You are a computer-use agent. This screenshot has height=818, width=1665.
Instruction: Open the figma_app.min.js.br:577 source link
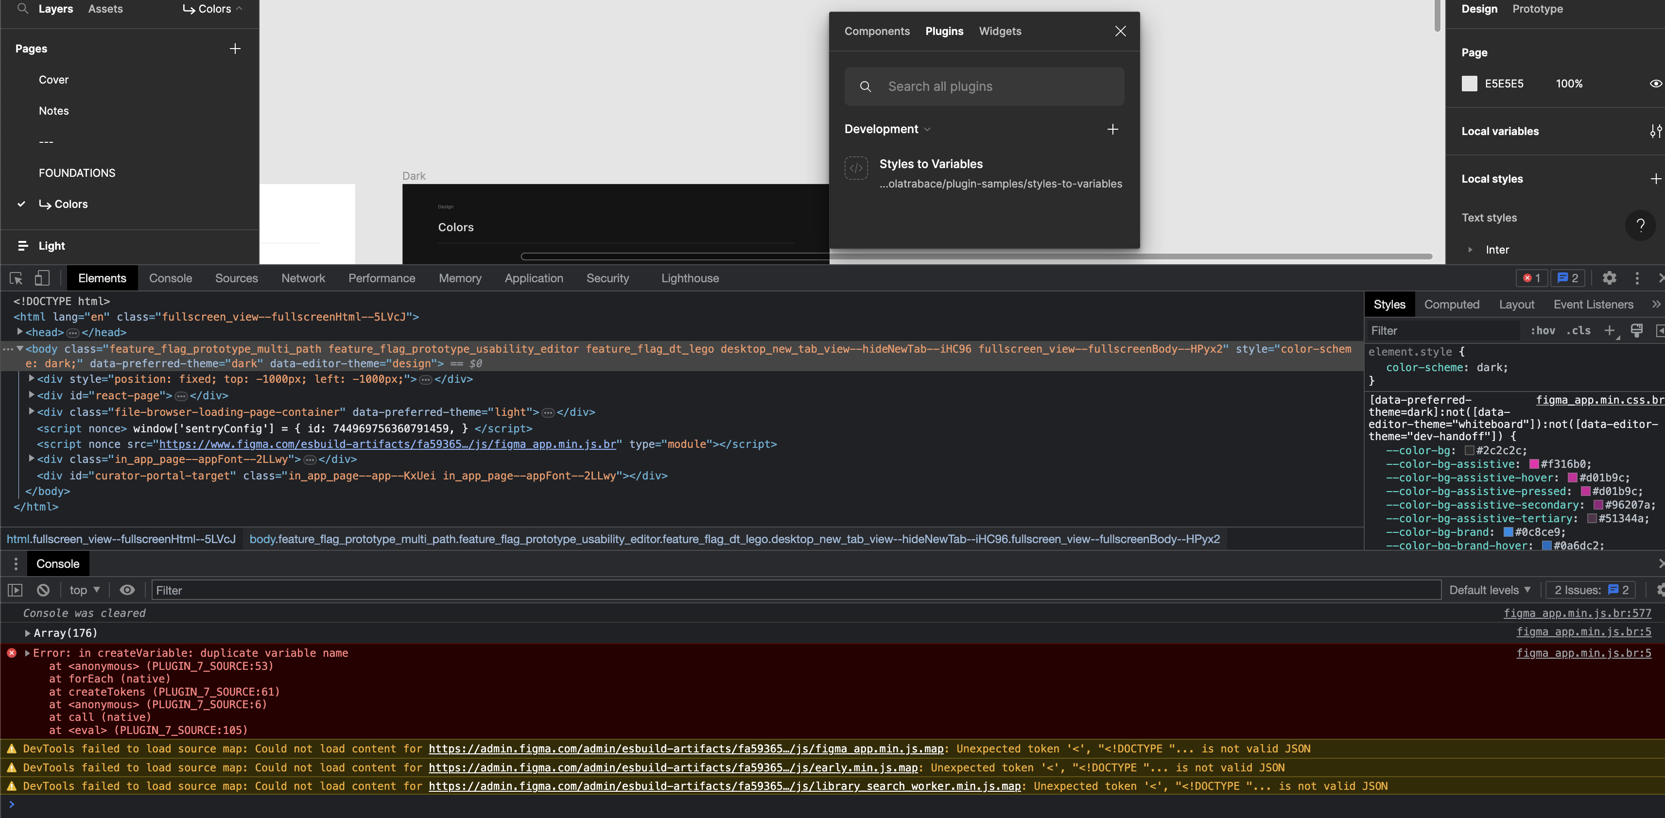tap(1578, 613)
